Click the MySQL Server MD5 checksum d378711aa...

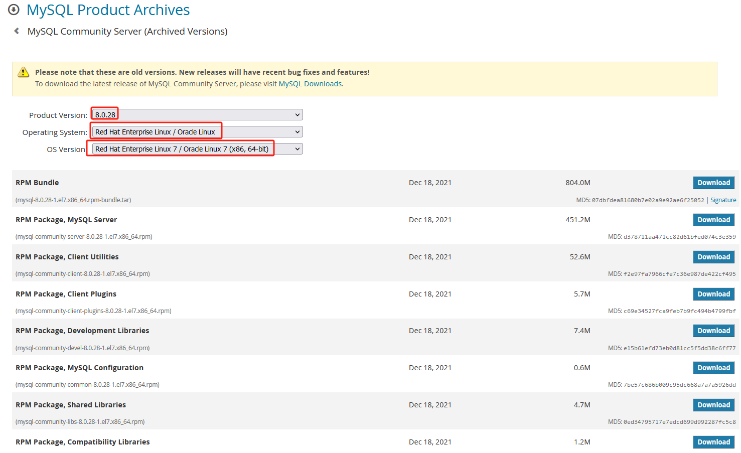click(680, 237)
